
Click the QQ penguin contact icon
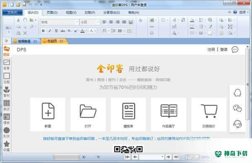point(237,93)
